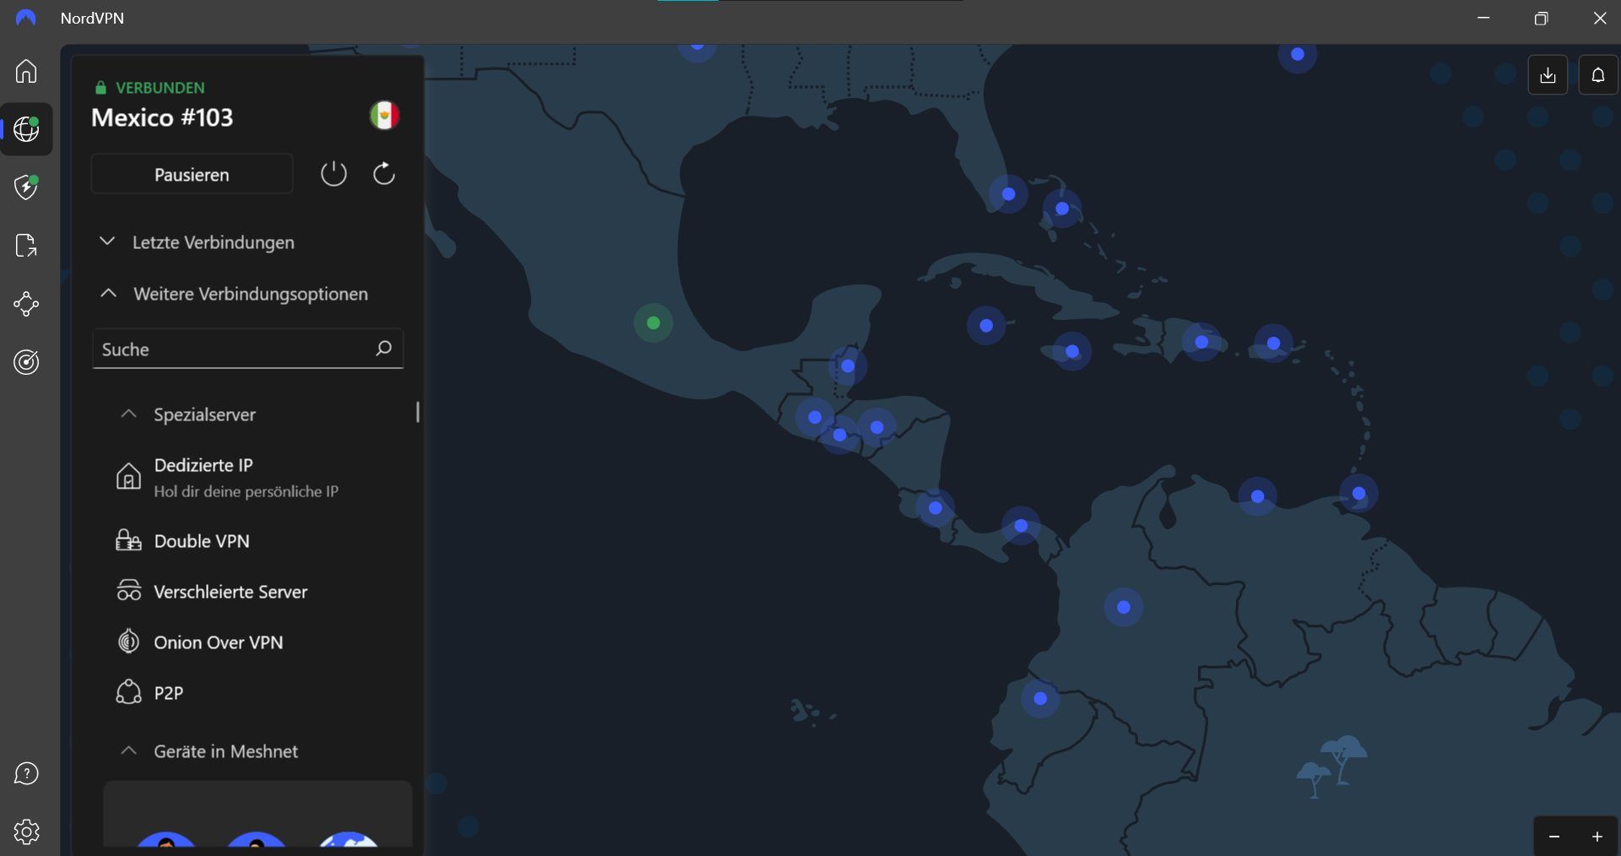The width and height of the screenshot is (1621, 856).
Task: Open the downloads tray icon
Action: tap(1548, 75)
